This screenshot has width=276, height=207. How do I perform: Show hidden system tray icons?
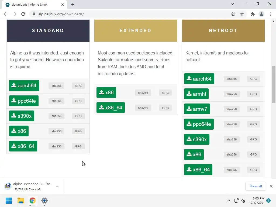pos(229,201)
